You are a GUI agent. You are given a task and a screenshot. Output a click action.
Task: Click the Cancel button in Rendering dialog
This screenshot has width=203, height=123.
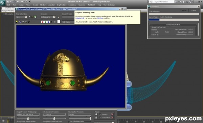tap(194, 10)
